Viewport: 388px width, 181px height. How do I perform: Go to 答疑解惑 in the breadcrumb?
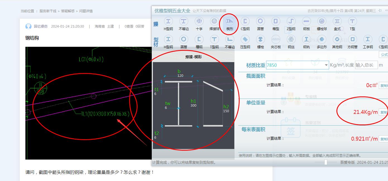tap(68, 11)
